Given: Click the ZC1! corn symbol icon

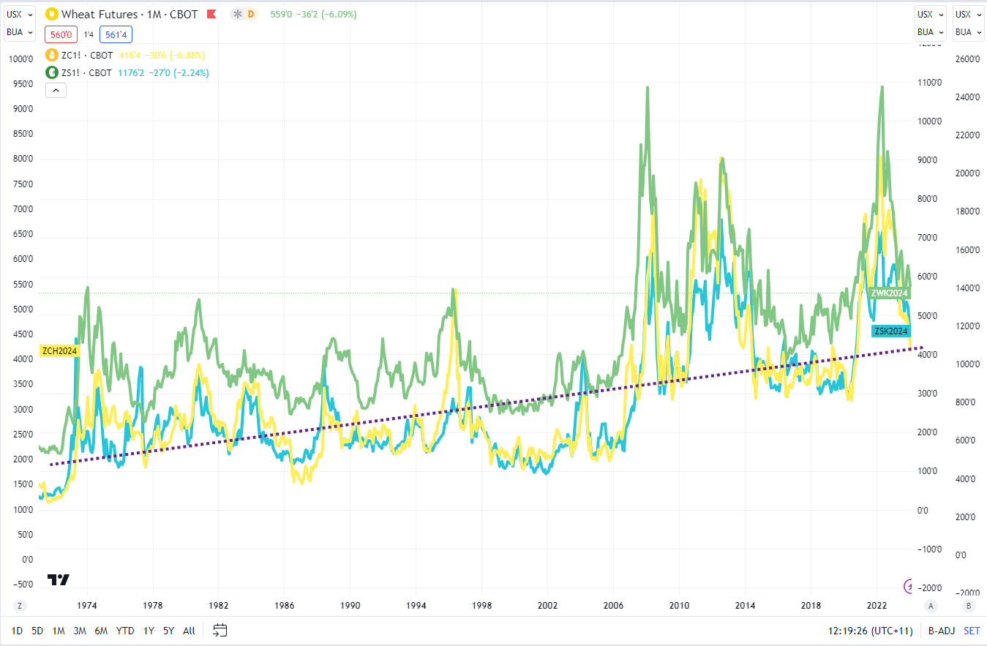Looking at the screenshot, I should click(x=52, y=55).
